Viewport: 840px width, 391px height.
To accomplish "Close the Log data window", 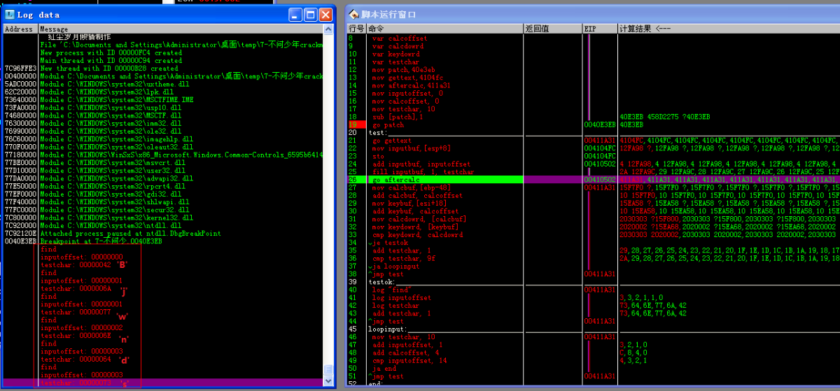I will click(x=325, y=14).
